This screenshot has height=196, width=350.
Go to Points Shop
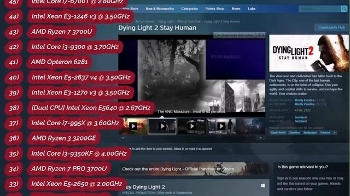coord(215,9)
